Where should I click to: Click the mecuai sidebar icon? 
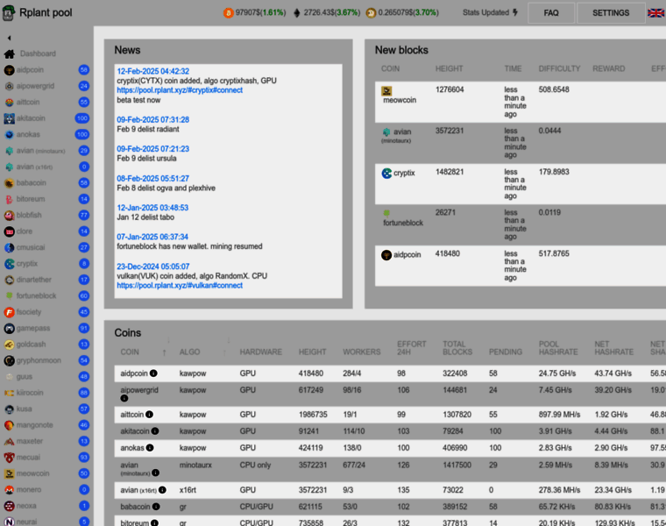(9, 458)
